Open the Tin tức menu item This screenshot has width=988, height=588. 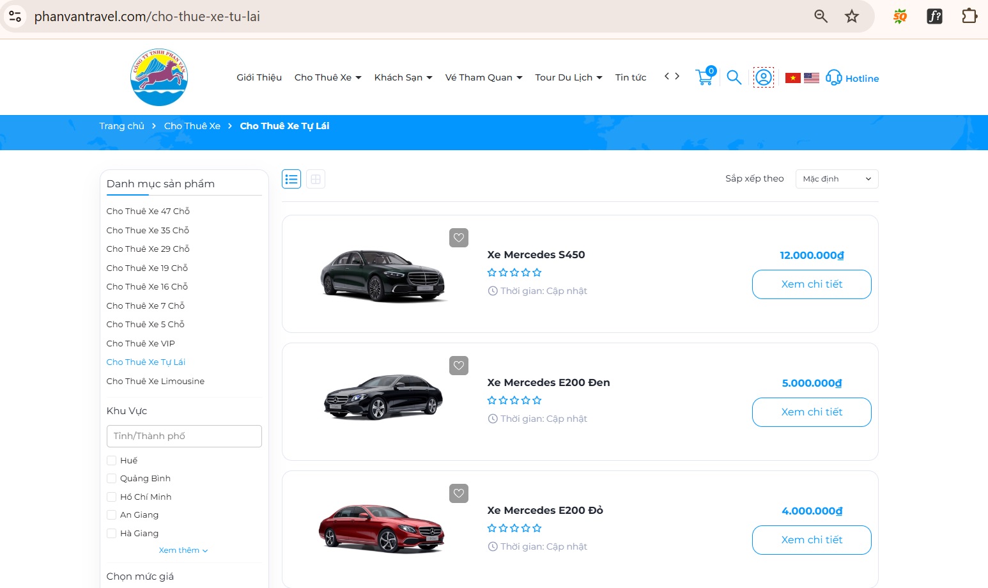pos(630,77)
